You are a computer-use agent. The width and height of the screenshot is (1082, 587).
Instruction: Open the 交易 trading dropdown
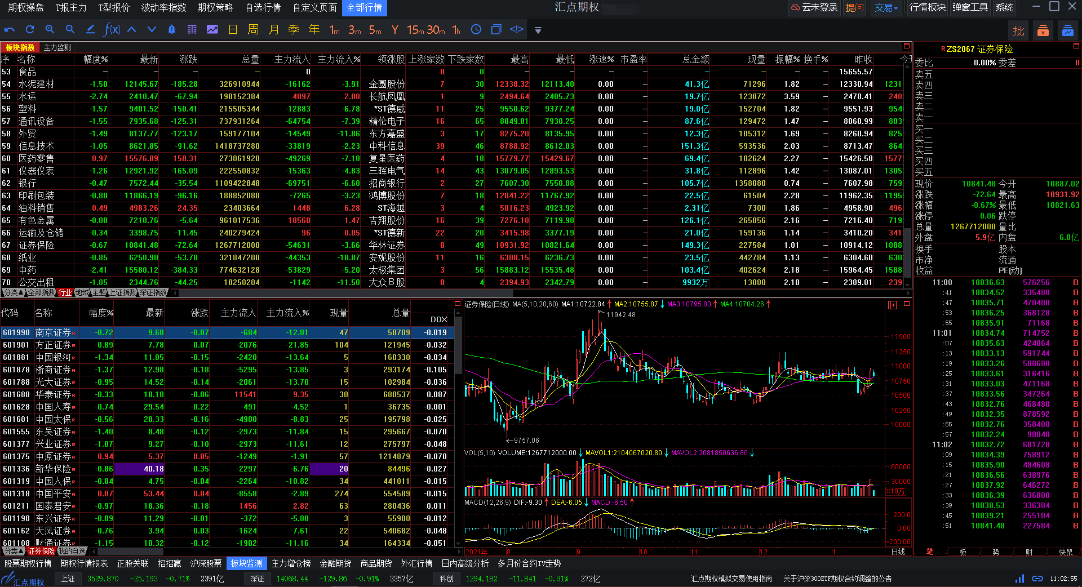point(886,8)
